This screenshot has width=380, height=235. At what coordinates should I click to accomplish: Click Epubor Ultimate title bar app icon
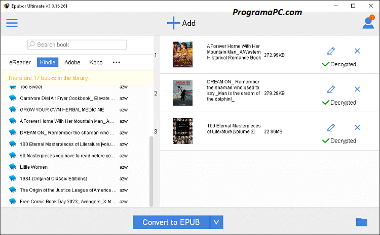pos(7,6)
